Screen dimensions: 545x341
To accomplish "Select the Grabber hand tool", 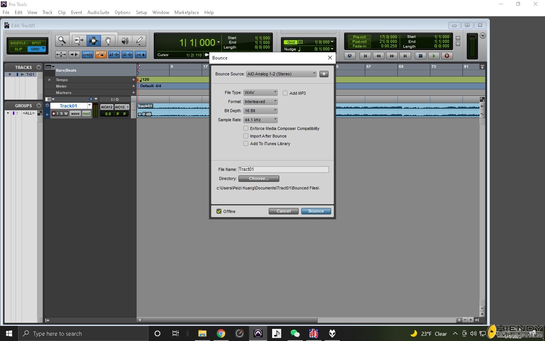I will click(108, 40).
